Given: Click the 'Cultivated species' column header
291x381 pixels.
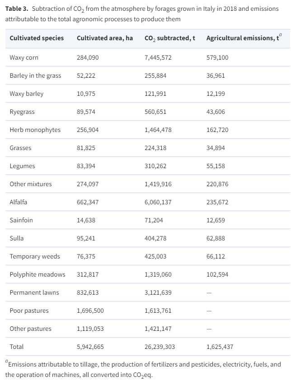Looking at the screenshot, I should coord(37,38).
